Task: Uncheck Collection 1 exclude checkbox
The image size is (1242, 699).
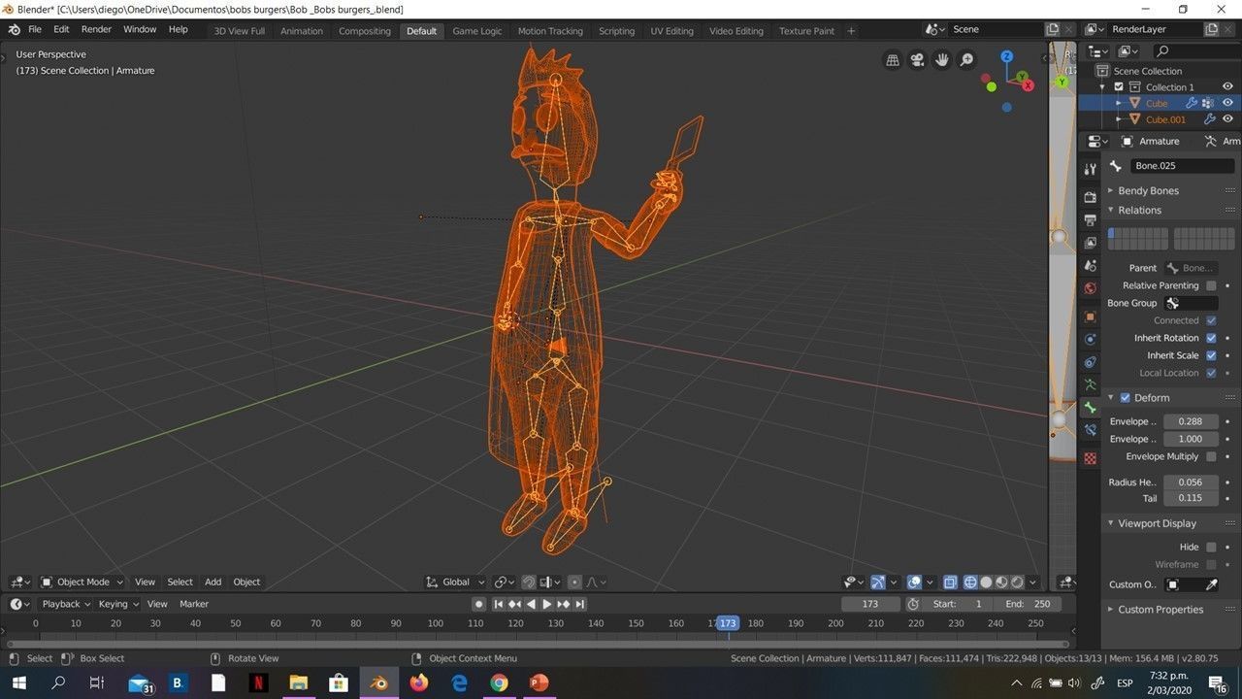Action: coord(1119,87)
